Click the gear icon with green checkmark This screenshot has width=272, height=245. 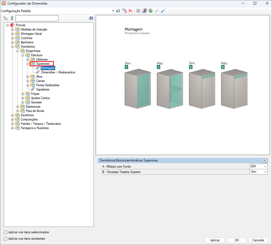(x=151, y=11)
